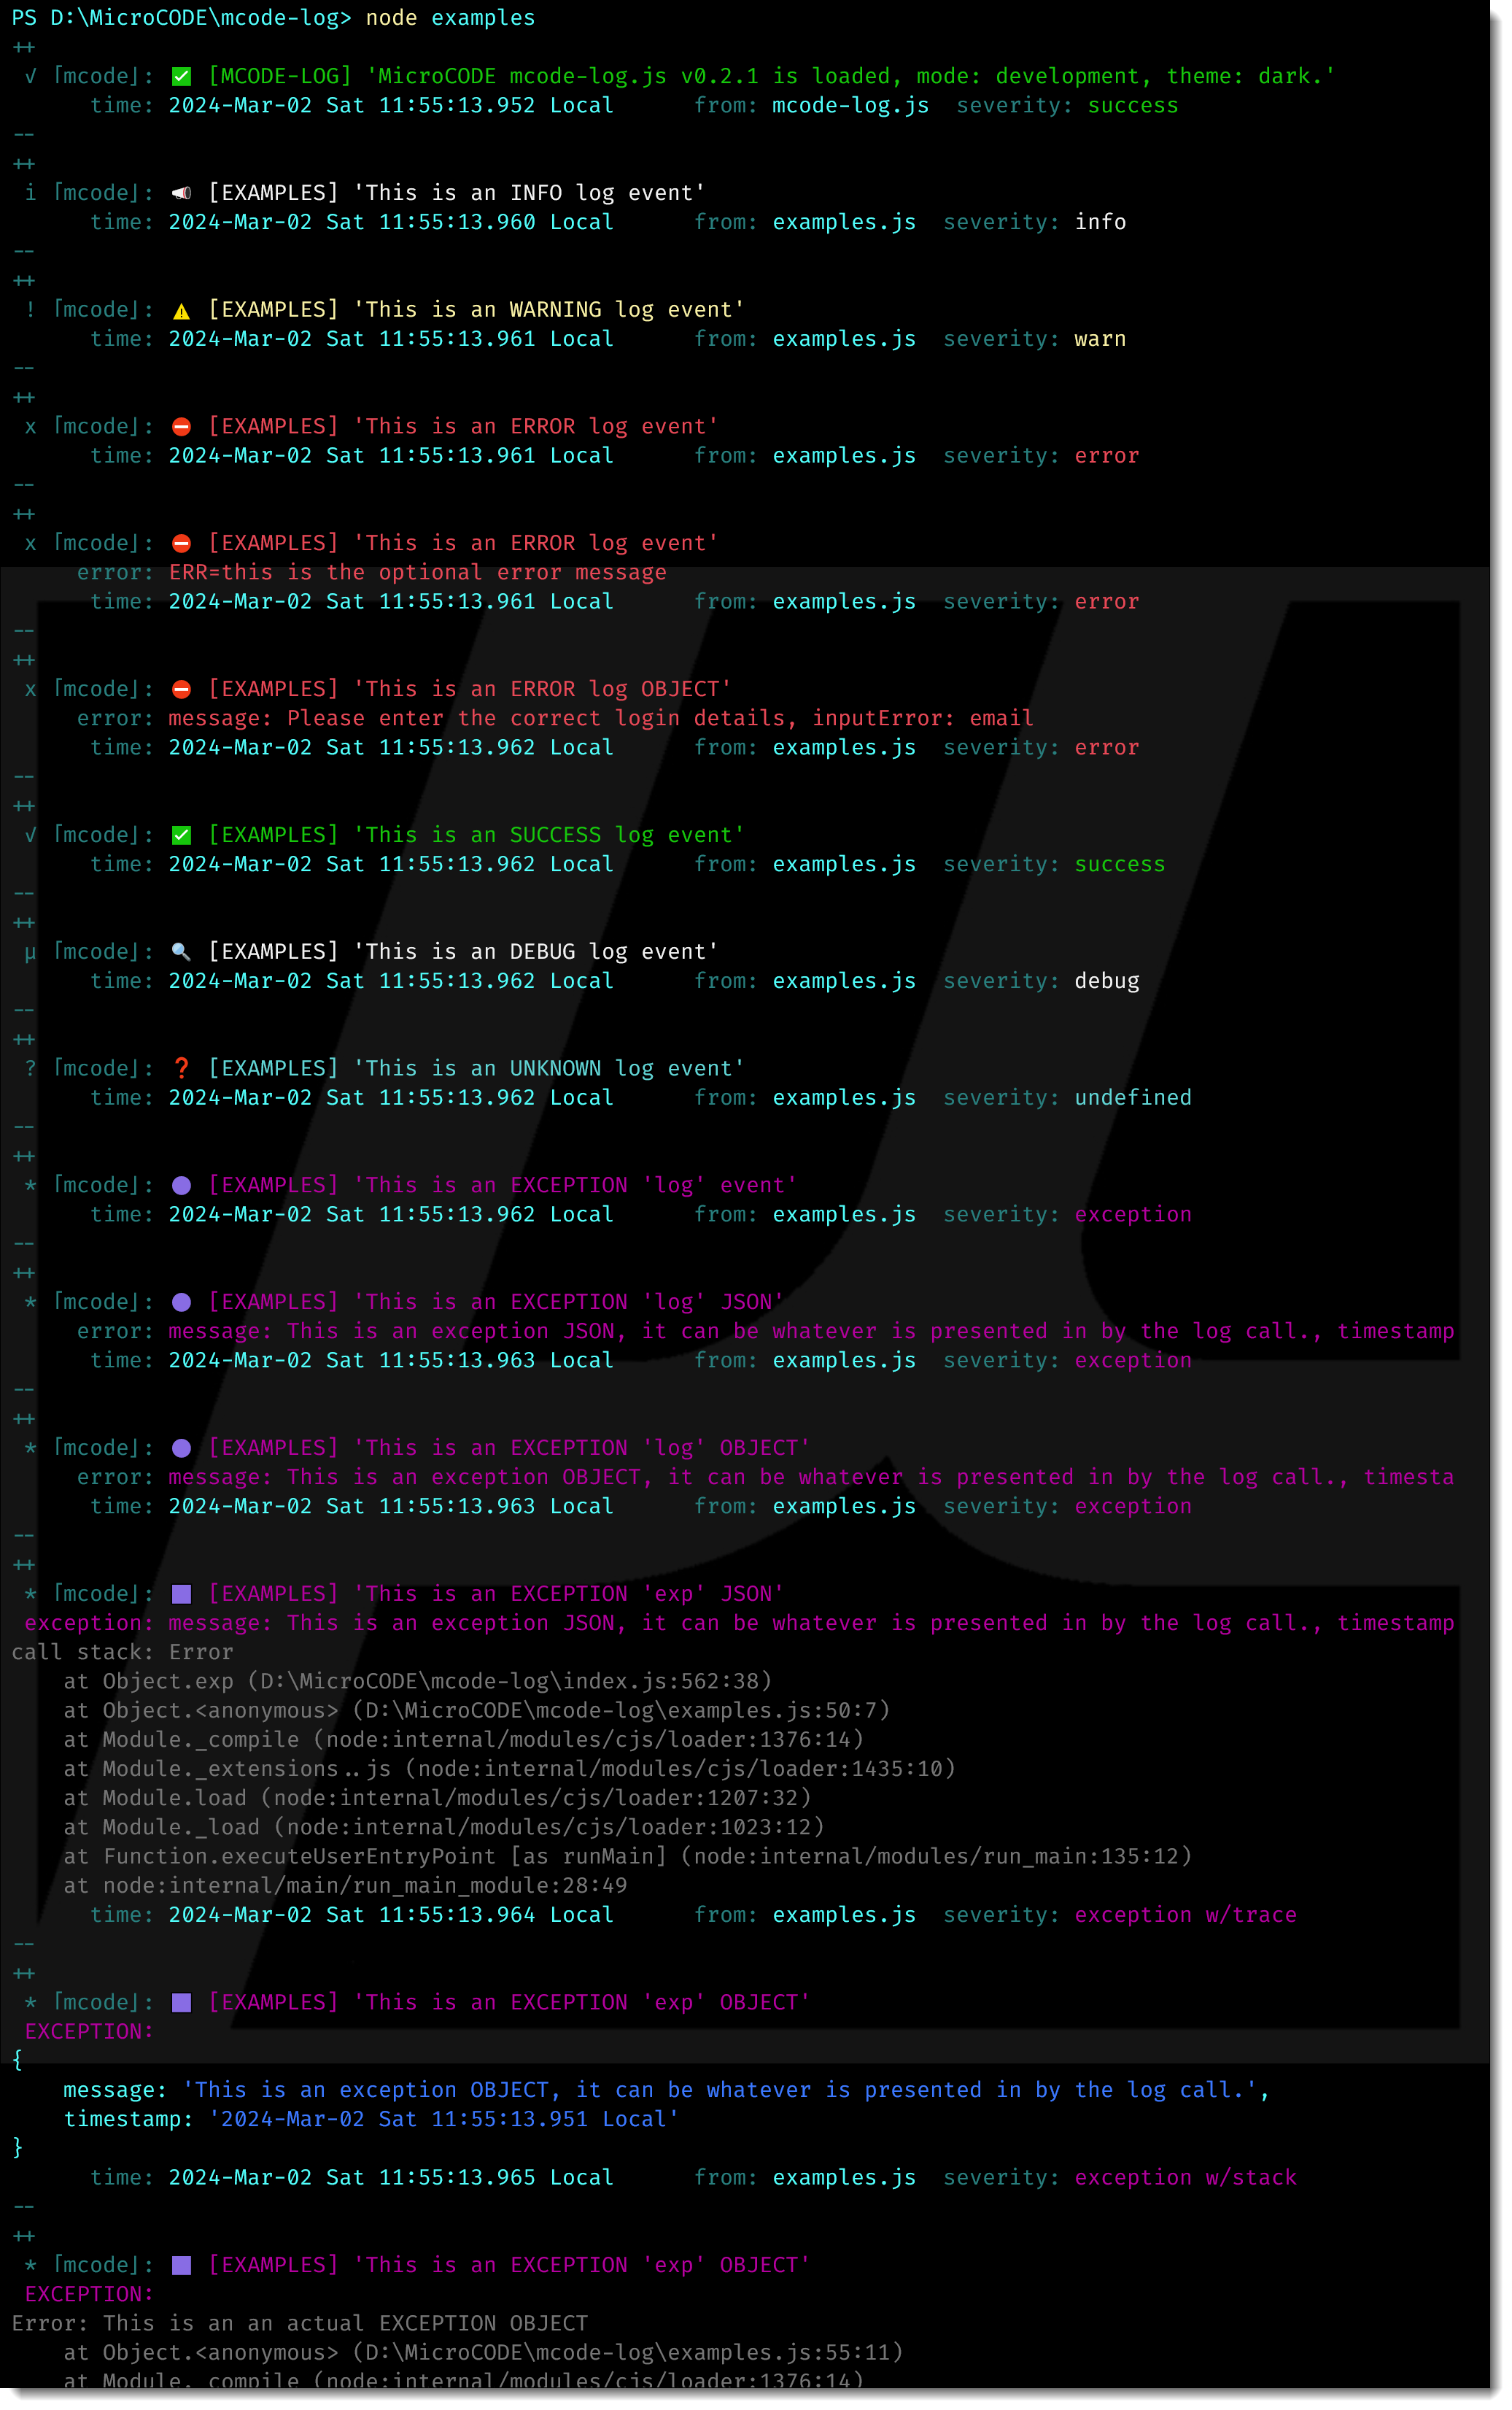Image resolution: width=1512 pixels, height=2410 pixels.
Task: Click purple square icon on EXCEPTION 'exp' JSON line
Action: [181, 1594]
